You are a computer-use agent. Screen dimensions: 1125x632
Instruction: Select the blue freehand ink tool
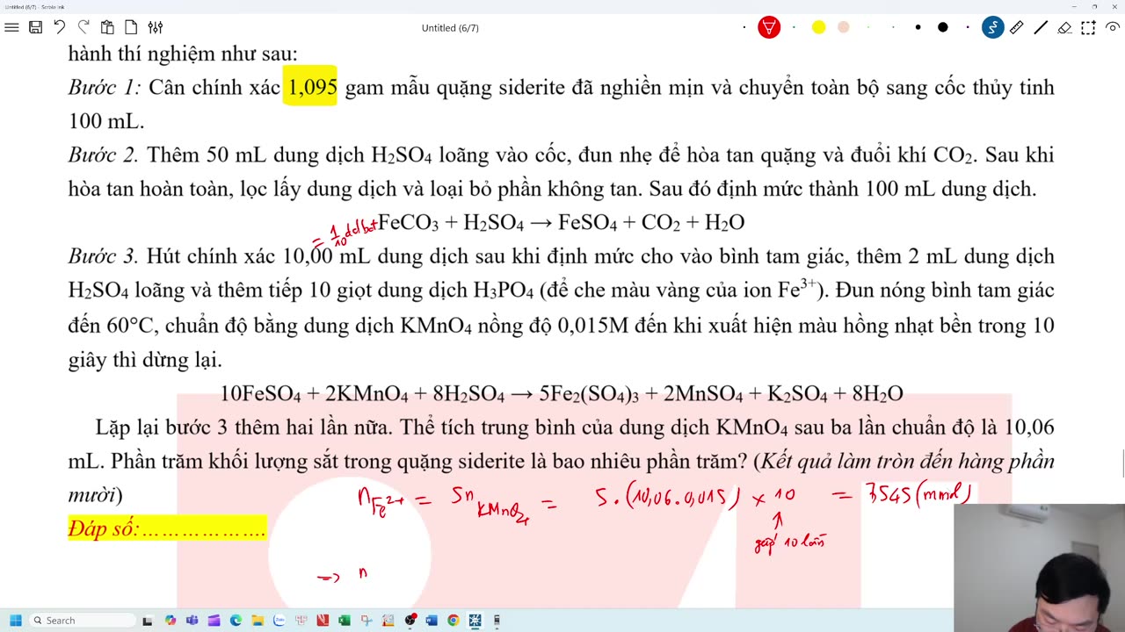[993, 27]
